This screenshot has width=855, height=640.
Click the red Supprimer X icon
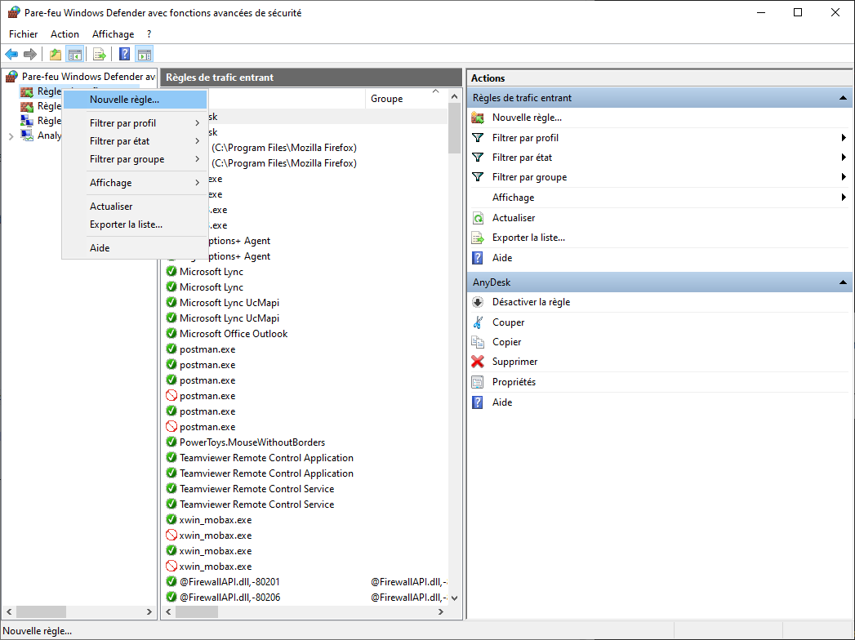(478, 362)
